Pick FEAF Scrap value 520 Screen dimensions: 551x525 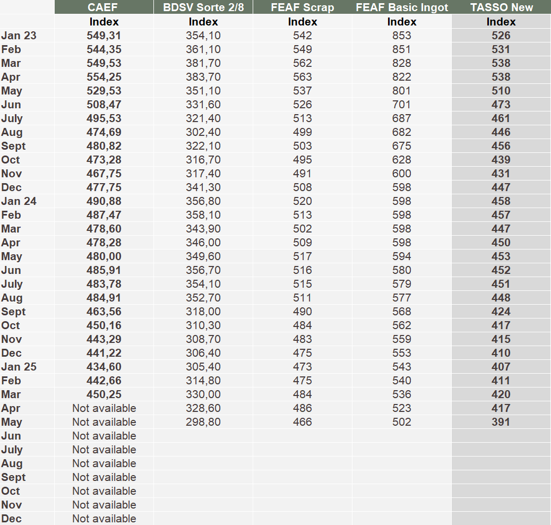[x=303, y=201]
